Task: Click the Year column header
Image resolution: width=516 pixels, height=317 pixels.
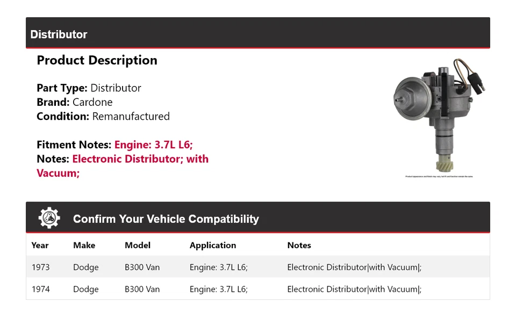Action: (40, 245)
